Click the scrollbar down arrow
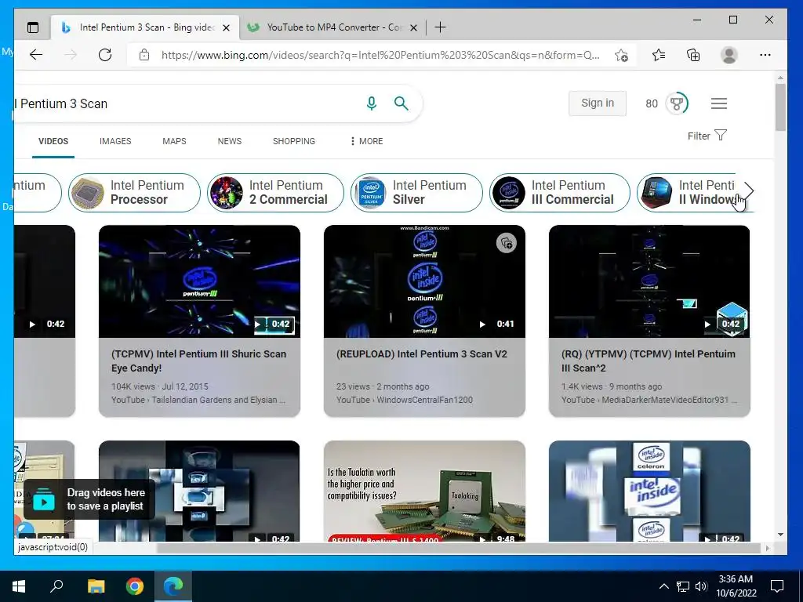 click(780, 535)
